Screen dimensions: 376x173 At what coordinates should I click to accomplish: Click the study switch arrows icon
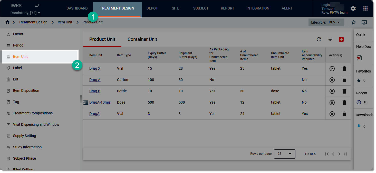pyautogui.click(x=37, y=5)
